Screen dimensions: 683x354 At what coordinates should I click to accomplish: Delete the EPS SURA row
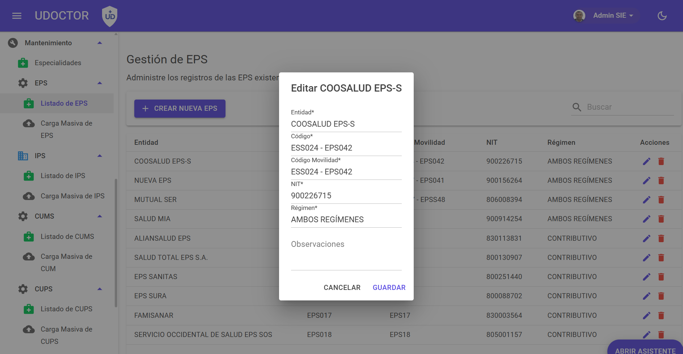[661, 296]
